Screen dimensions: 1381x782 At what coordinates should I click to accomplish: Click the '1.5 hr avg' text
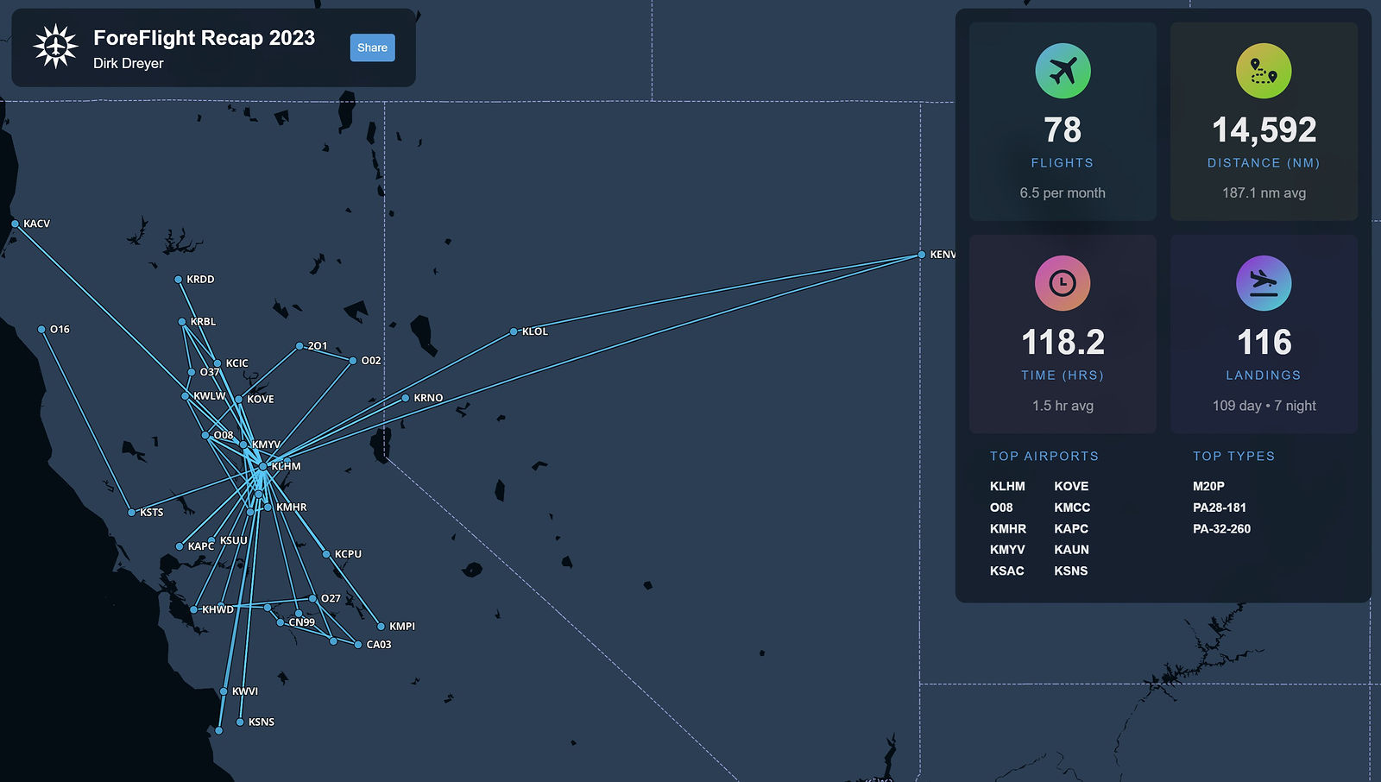click(1063, 406)
